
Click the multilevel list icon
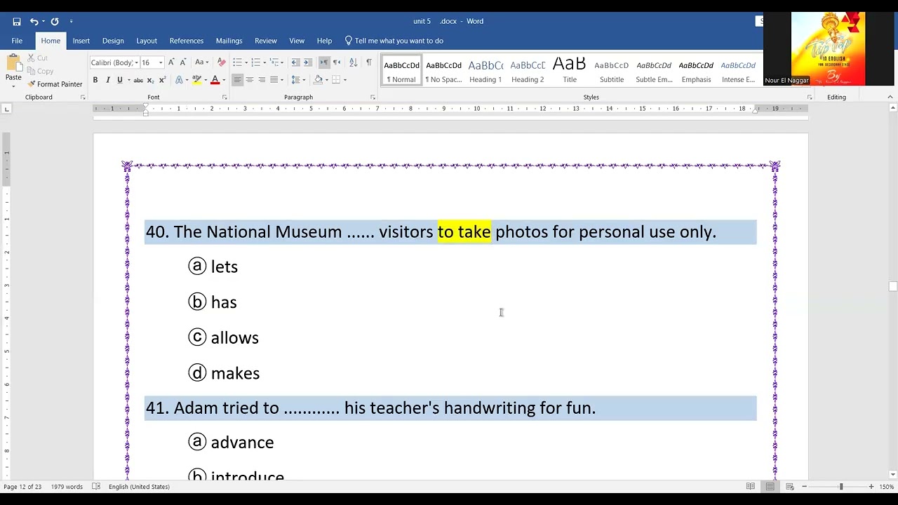[274, 62]
